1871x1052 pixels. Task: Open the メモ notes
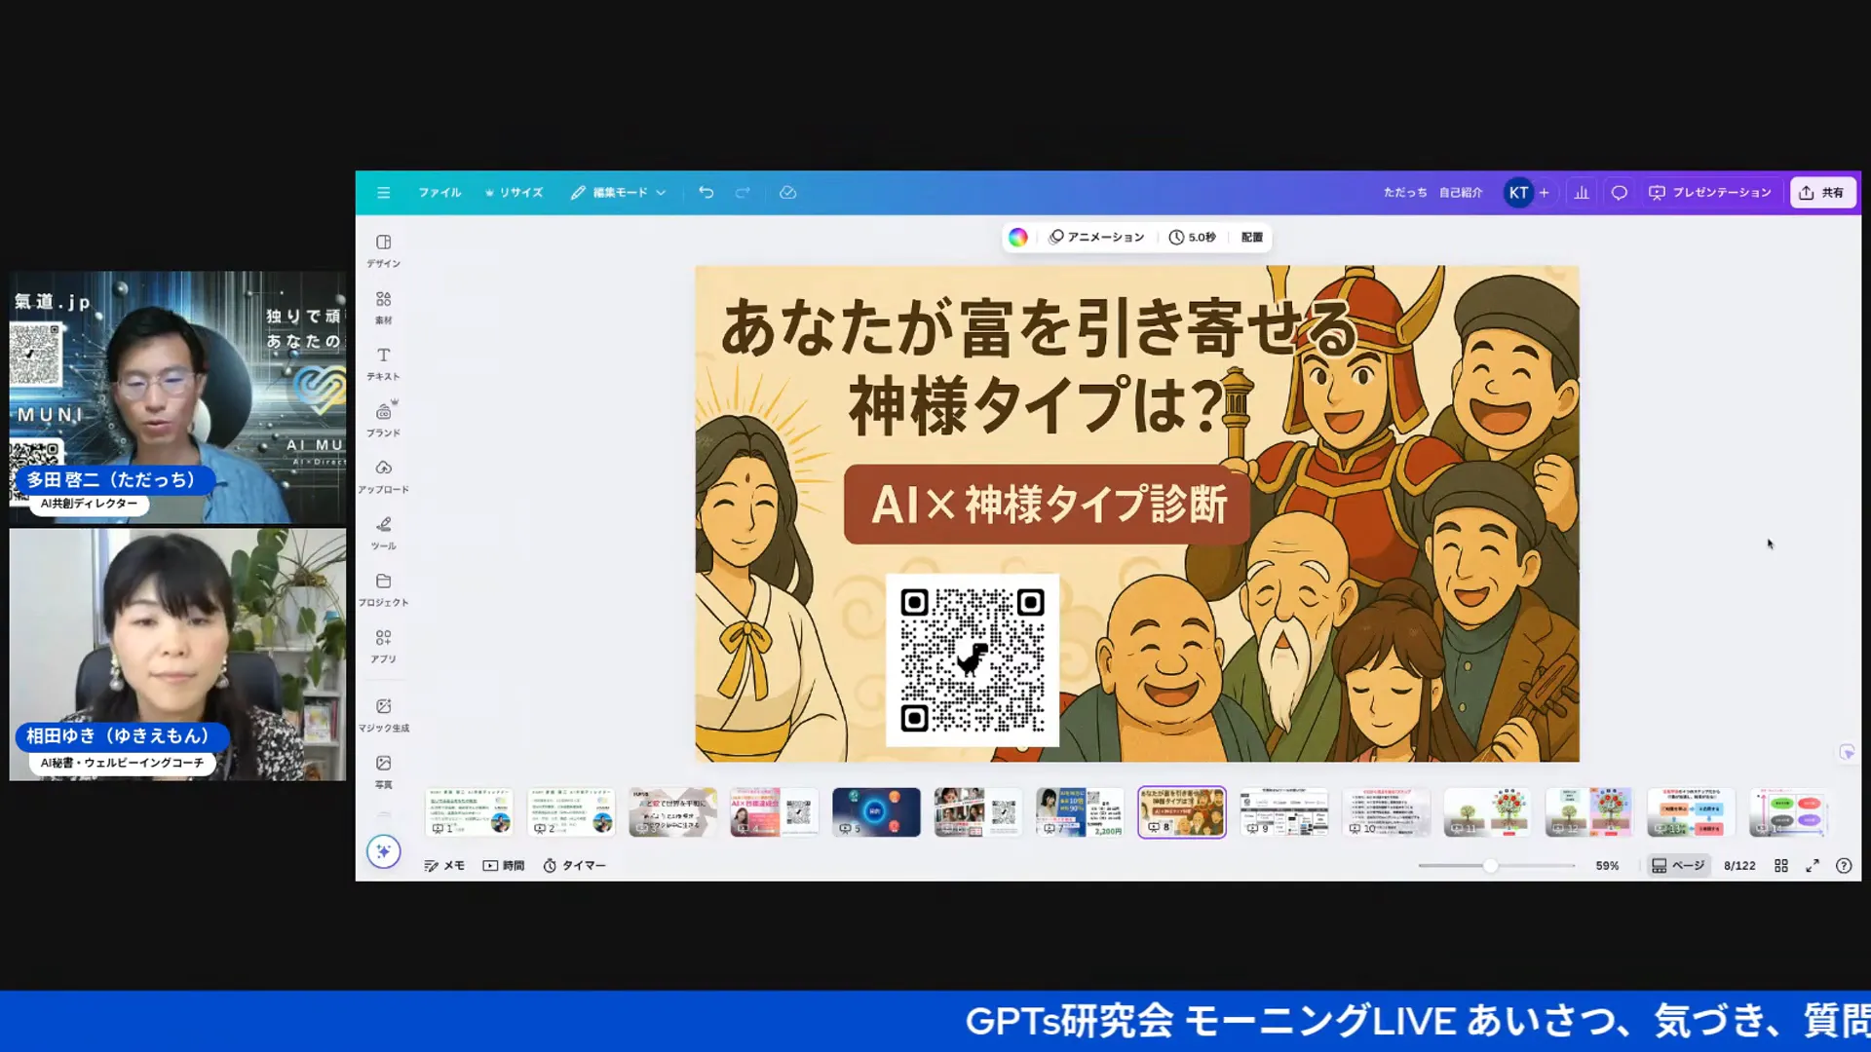pyautogui.click(x=444, y=865)
